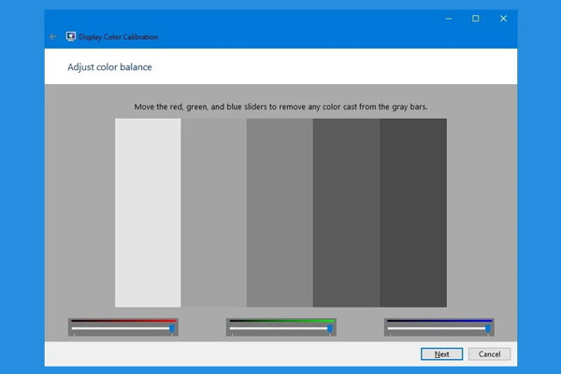Click the "Display Color Calibration" title text

tap(118, 36)
